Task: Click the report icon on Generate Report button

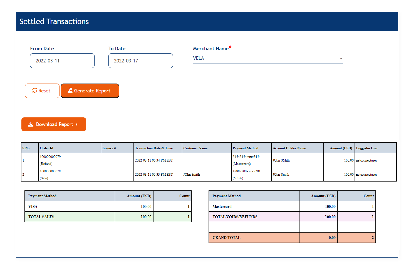Action: (x=71, y=90)
